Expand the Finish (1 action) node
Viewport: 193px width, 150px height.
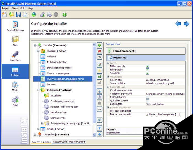[x=38, y=129]
